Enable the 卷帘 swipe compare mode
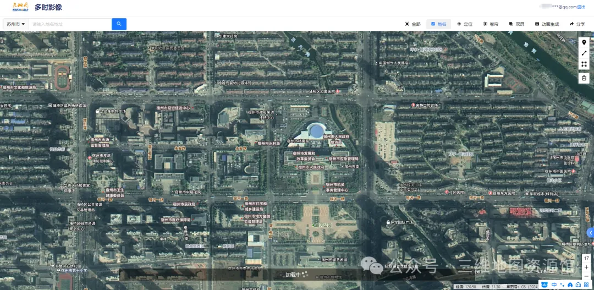594x290 pixels. click(x=491, y=24)
